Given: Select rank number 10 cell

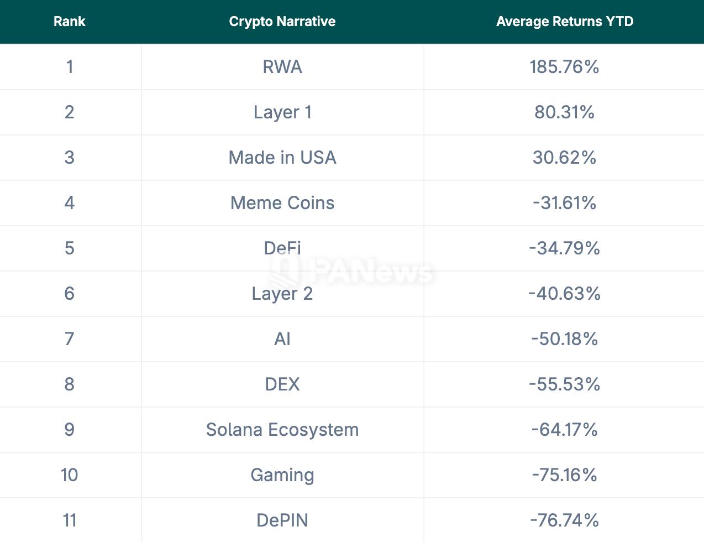Looking at the screenshot, I should click(x=70, y=475).
